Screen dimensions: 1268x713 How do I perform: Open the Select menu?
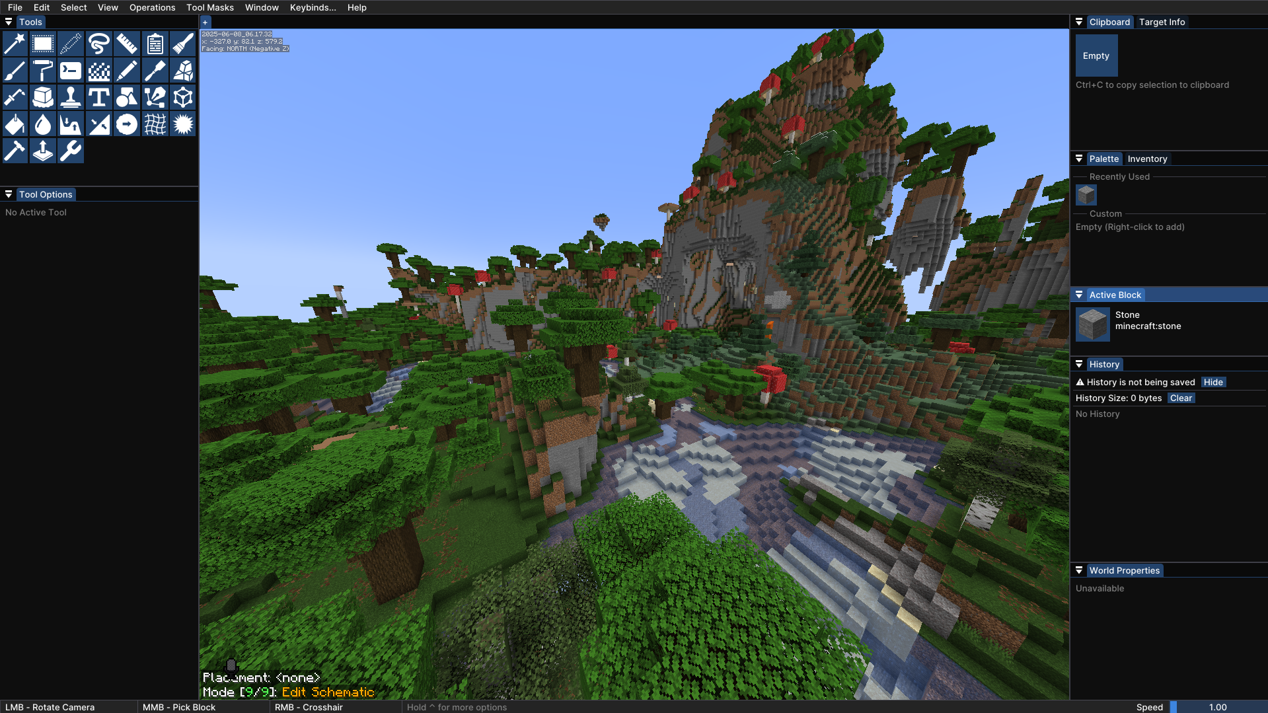pyautogui.click(x=74, y=7)
